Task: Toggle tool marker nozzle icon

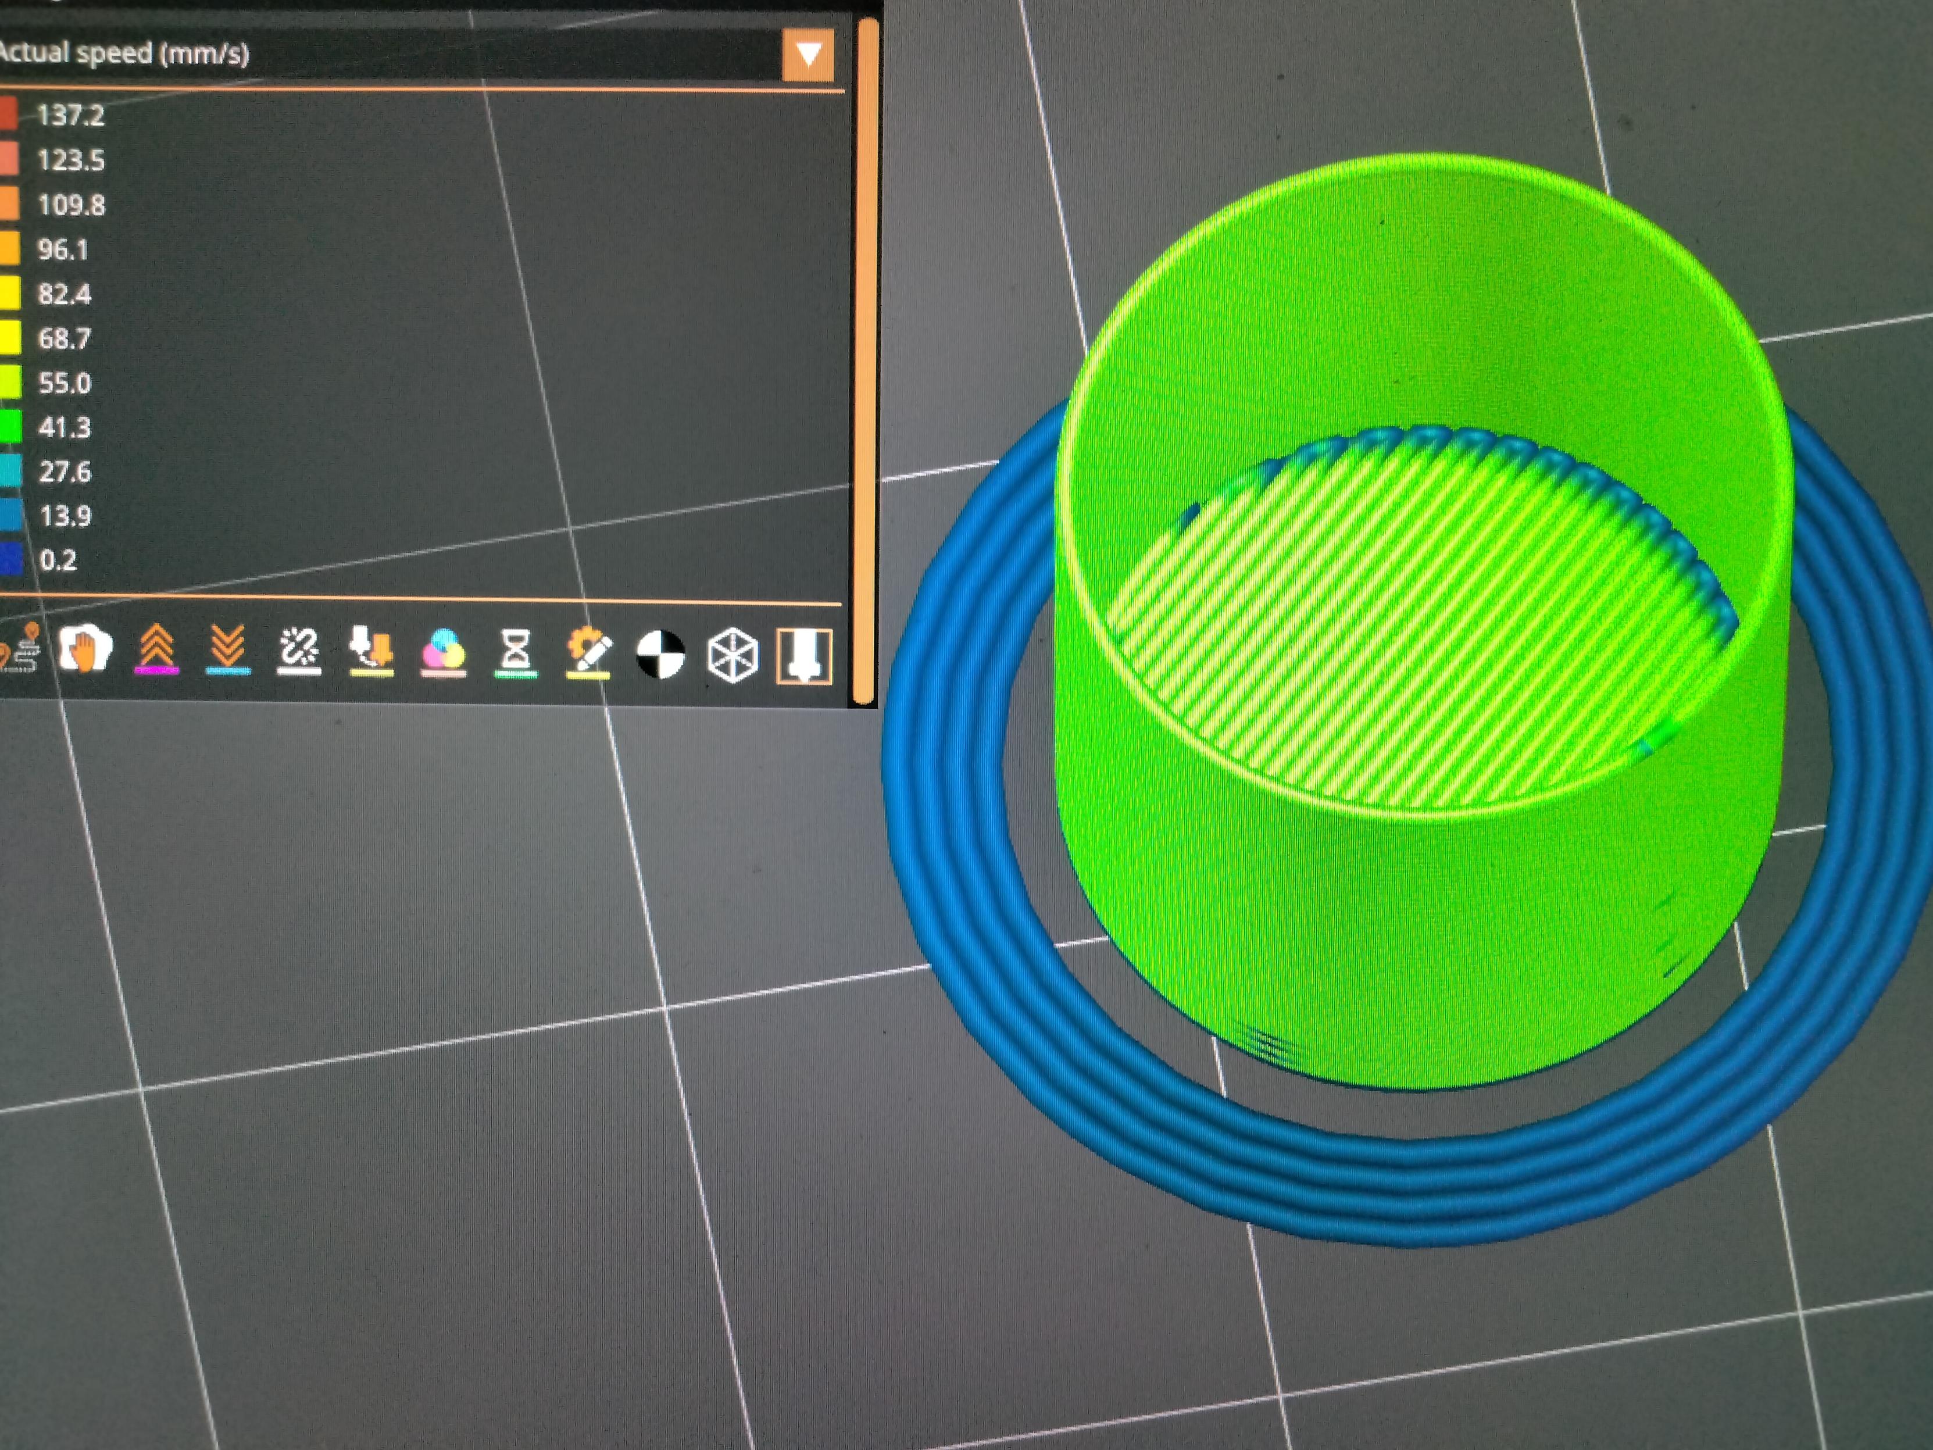Action: pyautogui.click(x=804, y=656)
